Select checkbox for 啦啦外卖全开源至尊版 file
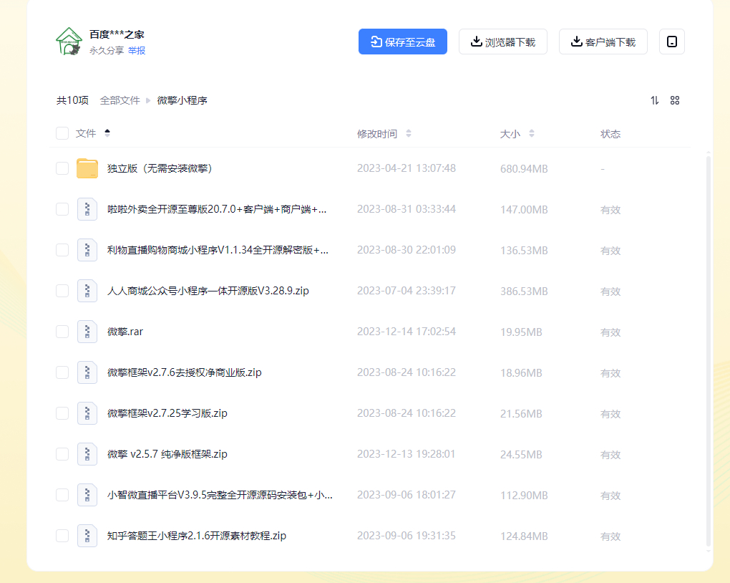730x583 pixels. 62,209
